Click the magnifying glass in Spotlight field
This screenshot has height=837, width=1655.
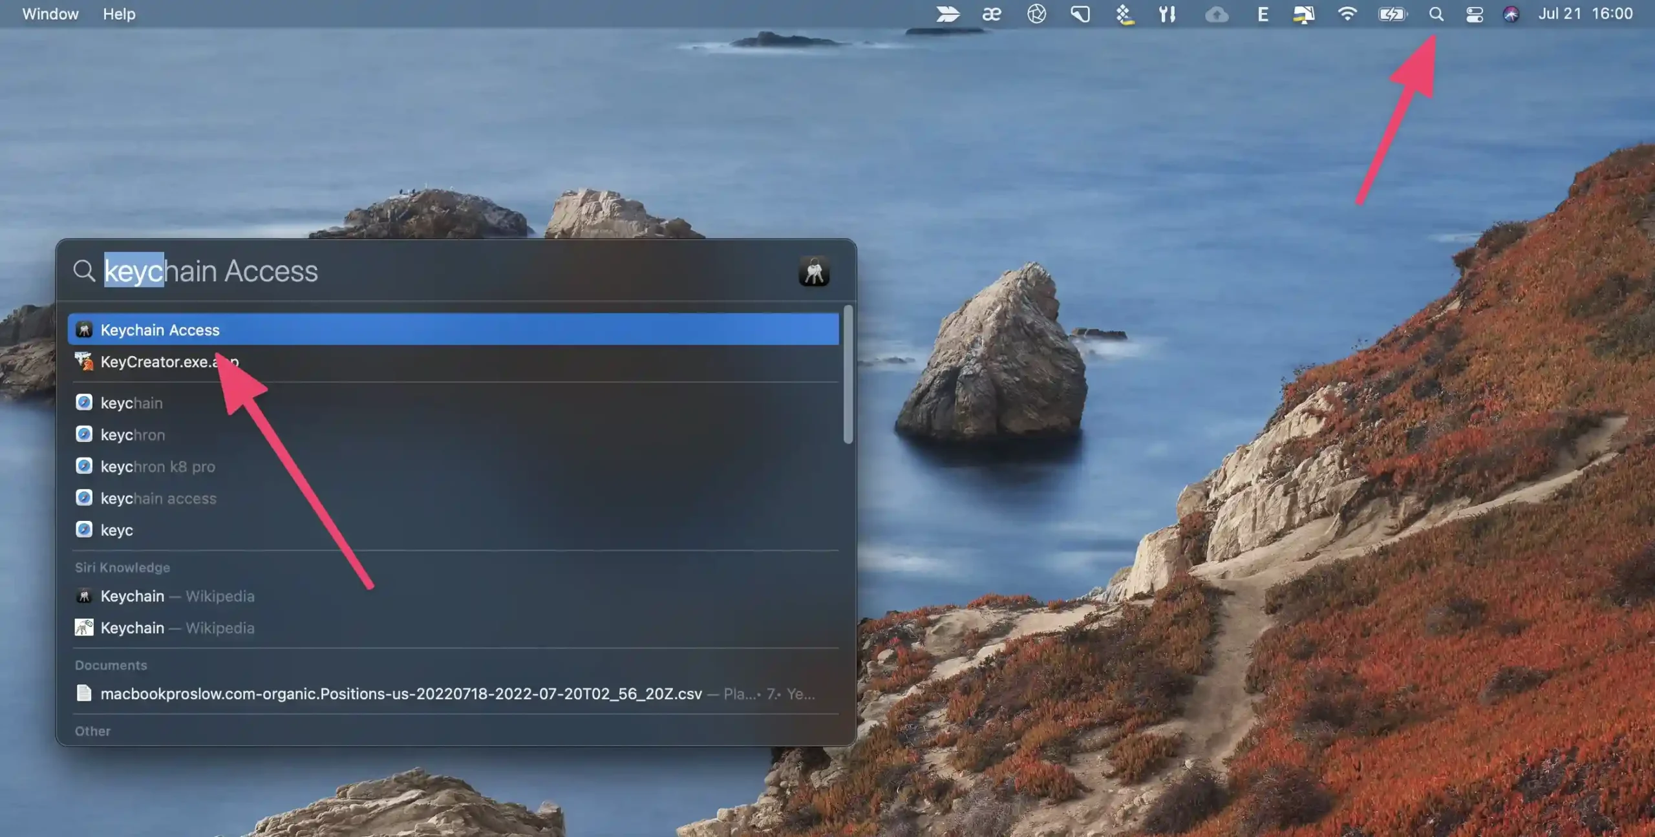click(84, 271)
